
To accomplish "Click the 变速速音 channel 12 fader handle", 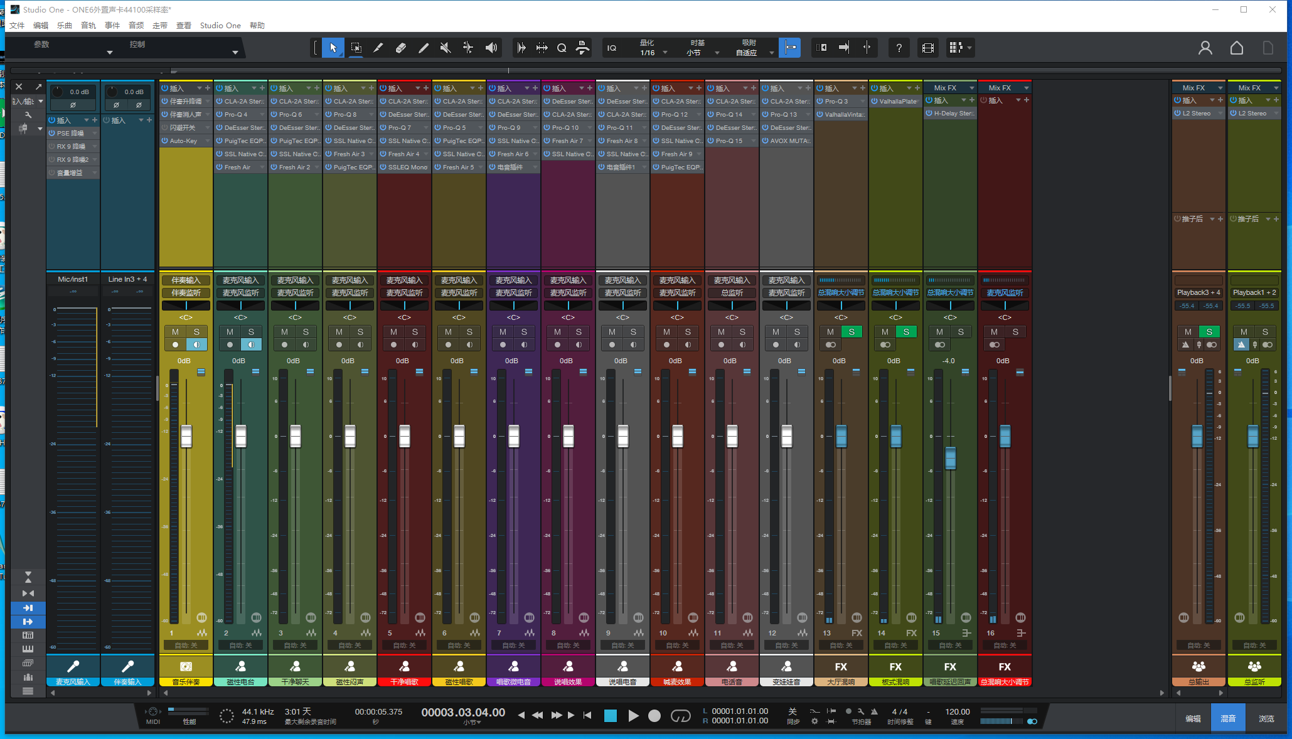I will (786, 436).
